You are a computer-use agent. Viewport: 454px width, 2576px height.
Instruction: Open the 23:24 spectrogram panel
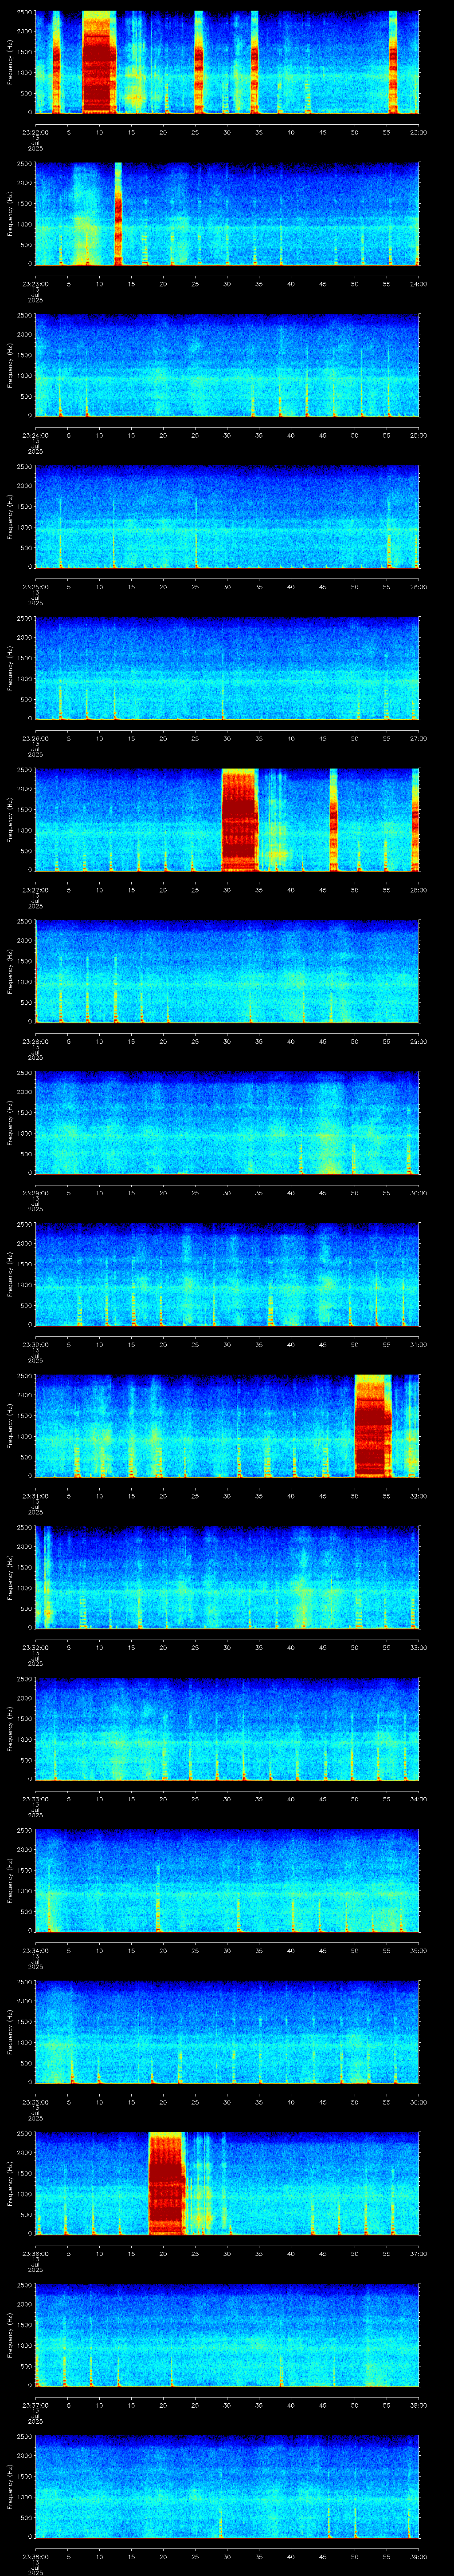pos(227,365)
